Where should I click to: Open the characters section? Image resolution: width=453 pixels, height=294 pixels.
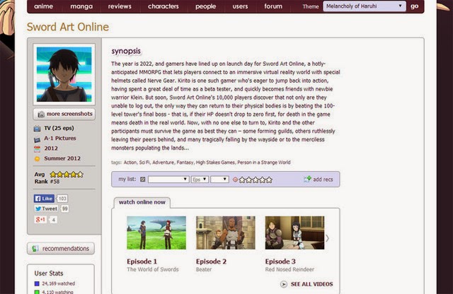pos(164,6)
